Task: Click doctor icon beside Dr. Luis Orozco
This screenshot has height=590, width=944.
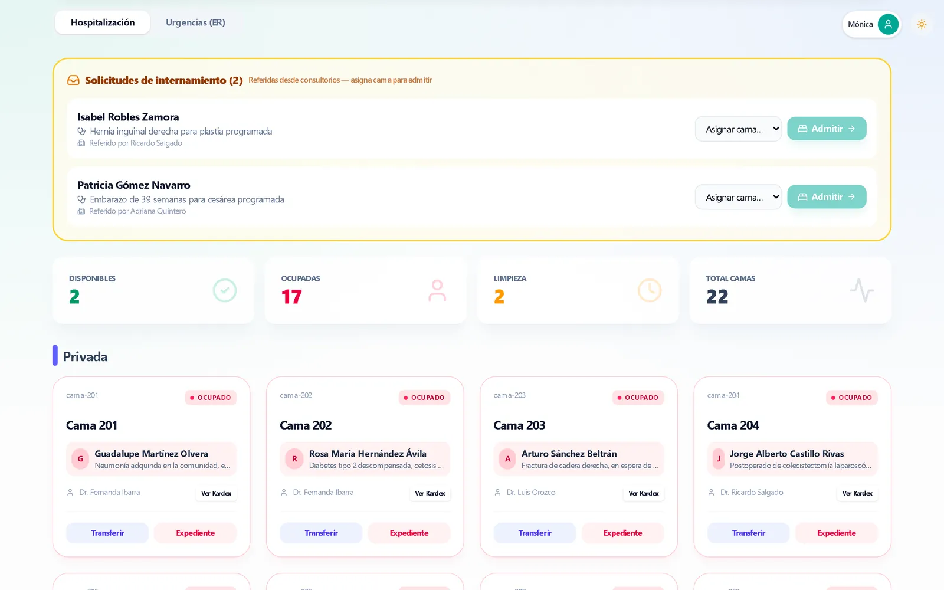Action: point(497,493)
